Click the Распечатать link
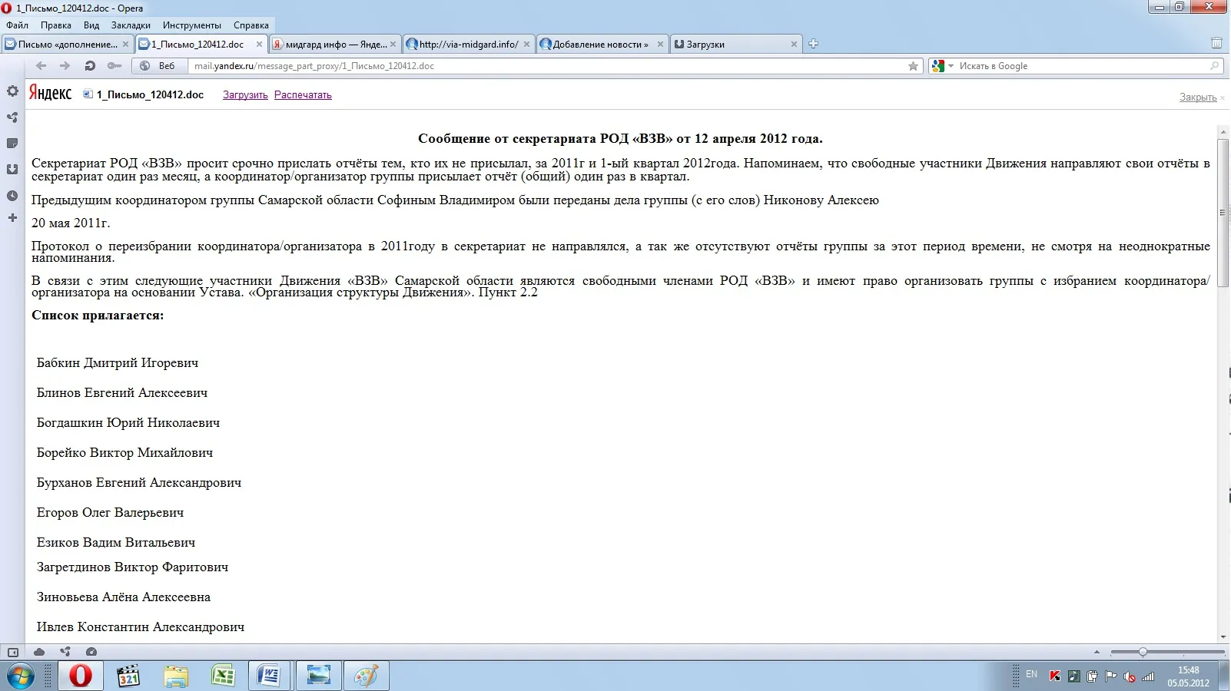Image resolution: width=1231 pixels, height=691 pixels. [x=303, y=95]
